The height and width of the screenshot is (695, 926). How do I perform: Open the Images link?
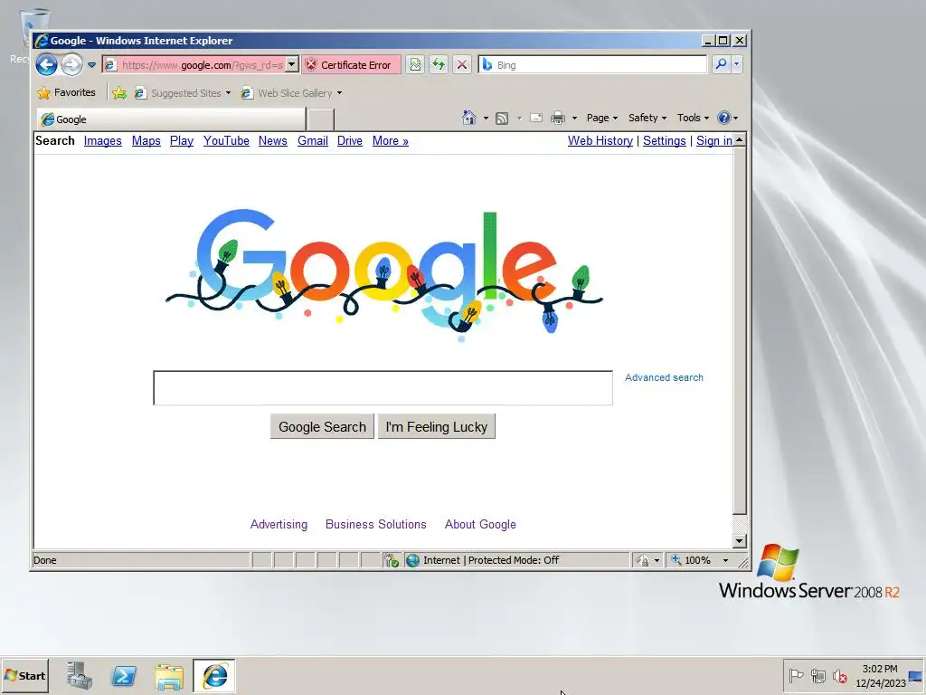coord(103,140)
